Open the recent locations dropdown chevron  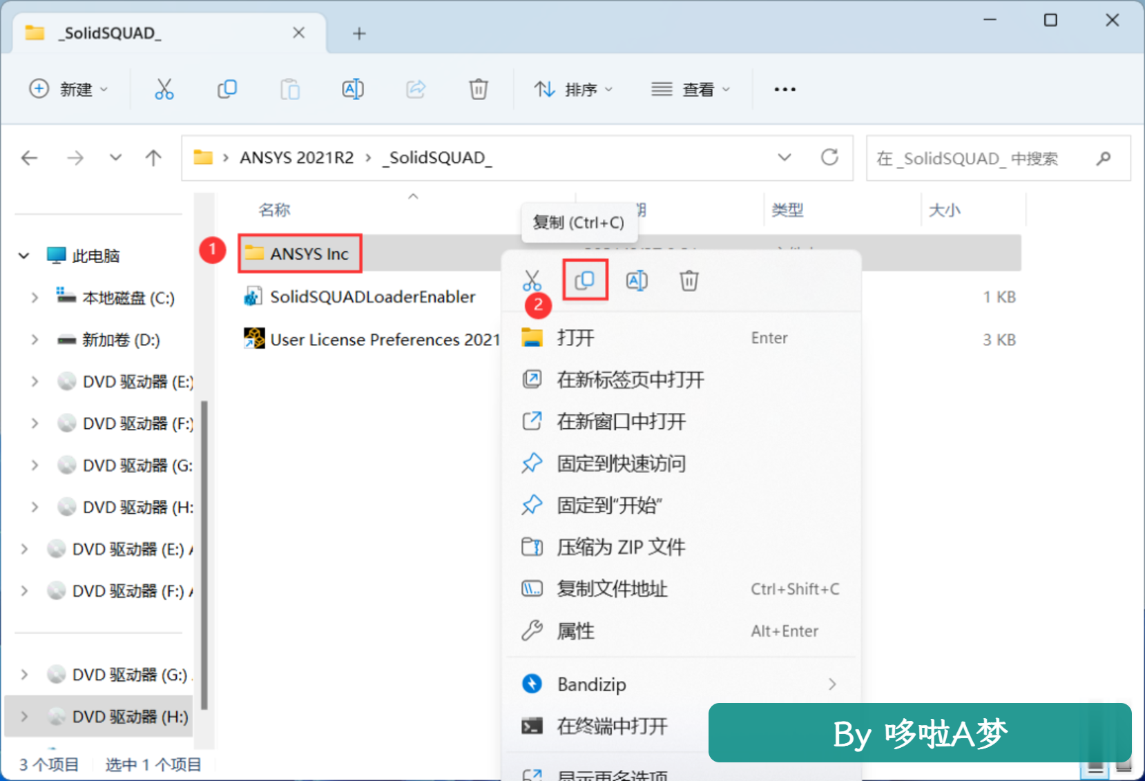point(115,158)
